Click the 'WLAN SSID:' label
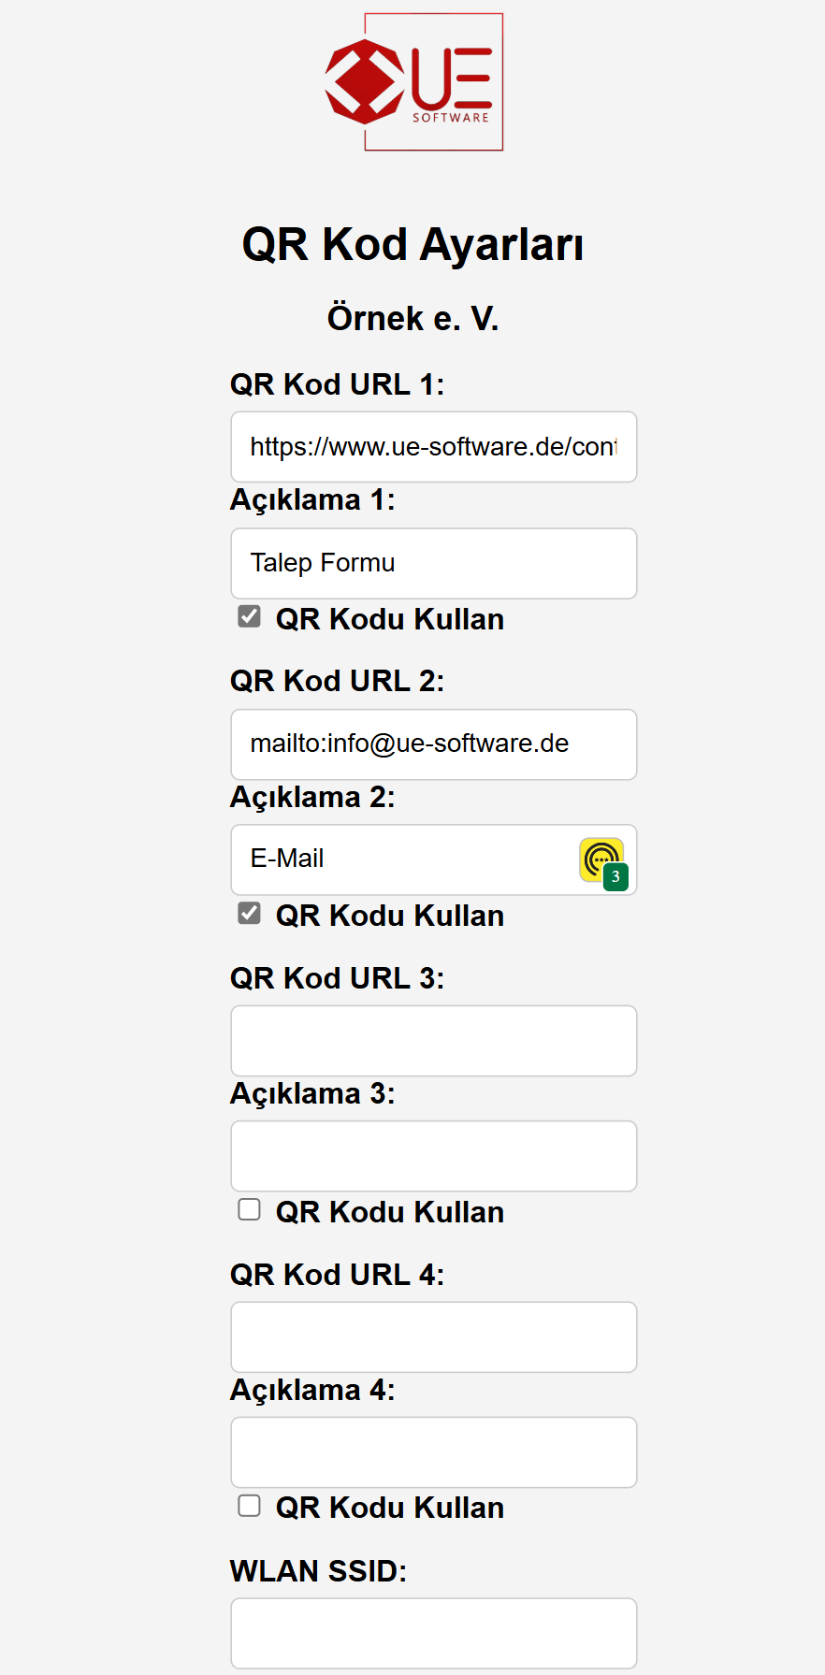825x1675 pixels. click(x=319, y=1571)
